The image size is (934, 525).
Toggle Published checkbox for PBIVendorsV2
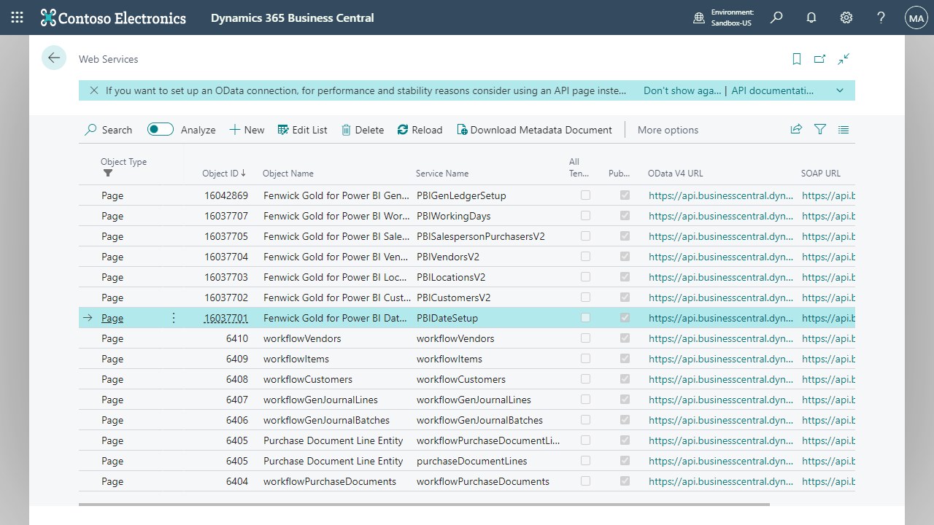tap(625, 257)
